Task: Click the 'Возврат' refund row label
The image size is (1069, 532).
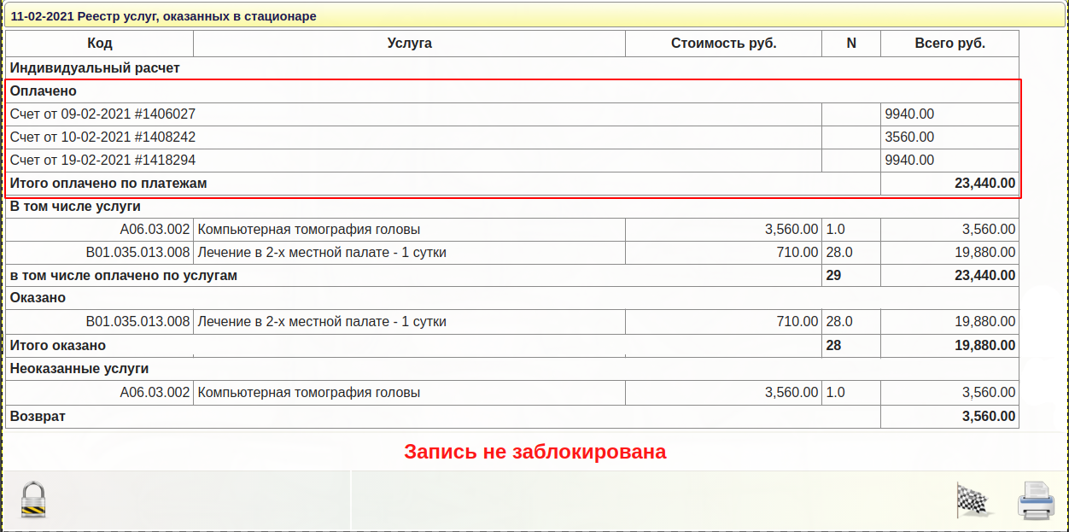Action: pyautogui.click(x=38, y=417)
